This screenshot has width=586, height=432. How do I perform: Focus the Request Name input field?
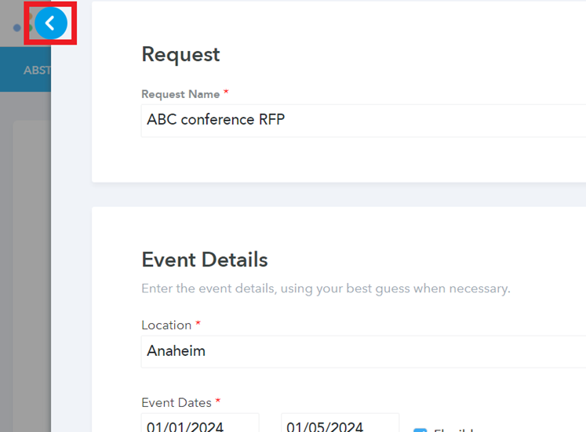[361, 121]
